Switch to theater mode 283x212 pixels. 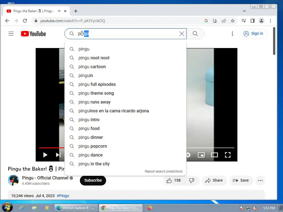click(x=214, y=155)
